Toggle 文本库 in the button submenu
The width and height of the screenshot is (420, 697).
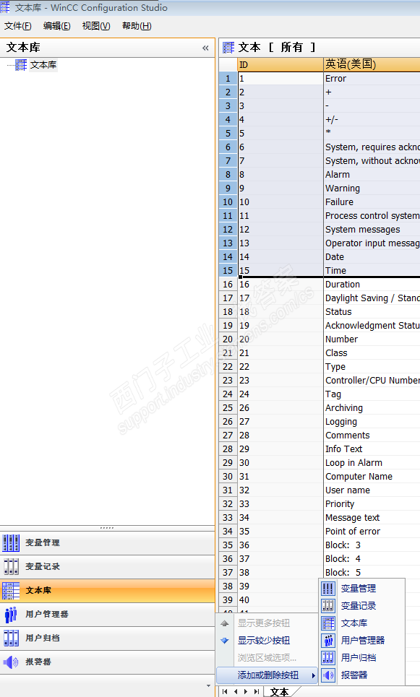click(x=361, y=623)
